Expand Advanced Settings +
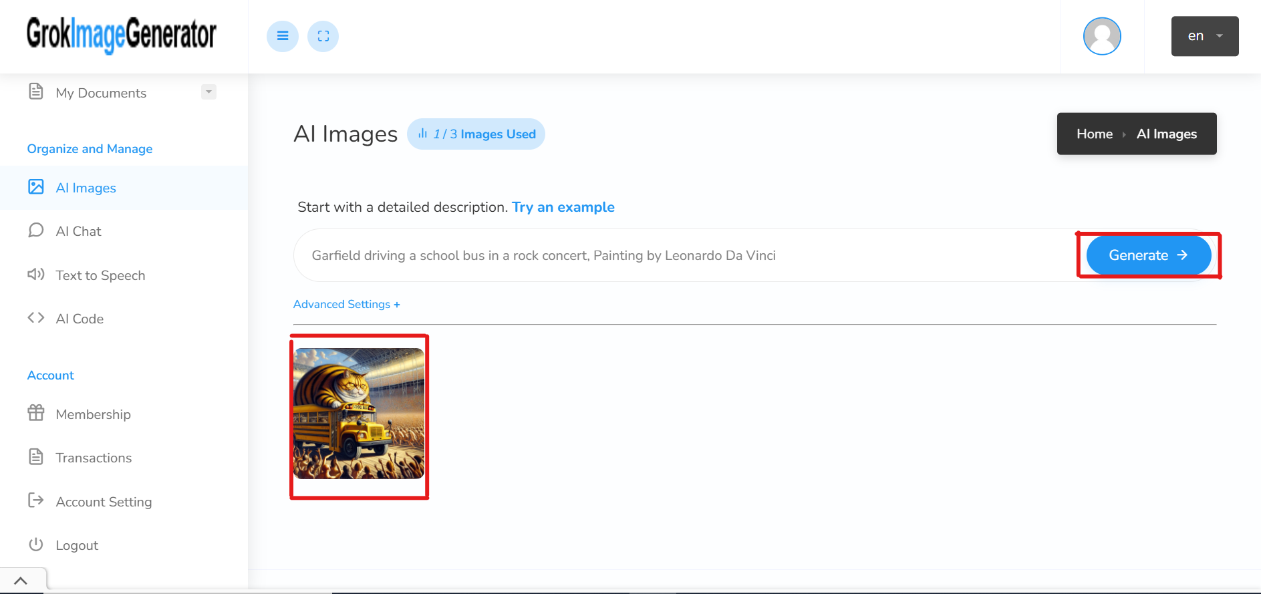The image size is (1261, 594). (347, 304)
